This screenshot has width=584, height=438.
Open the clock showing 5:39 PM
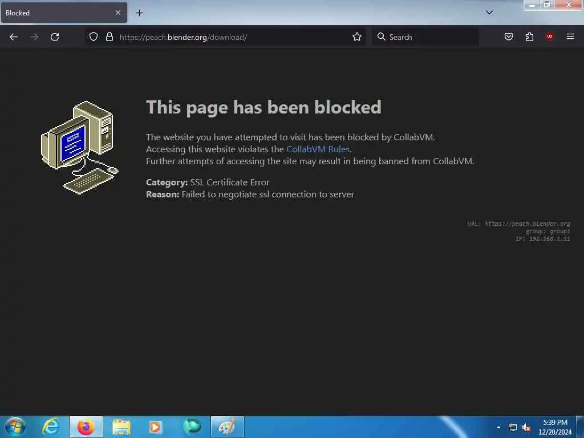point(555,427)
